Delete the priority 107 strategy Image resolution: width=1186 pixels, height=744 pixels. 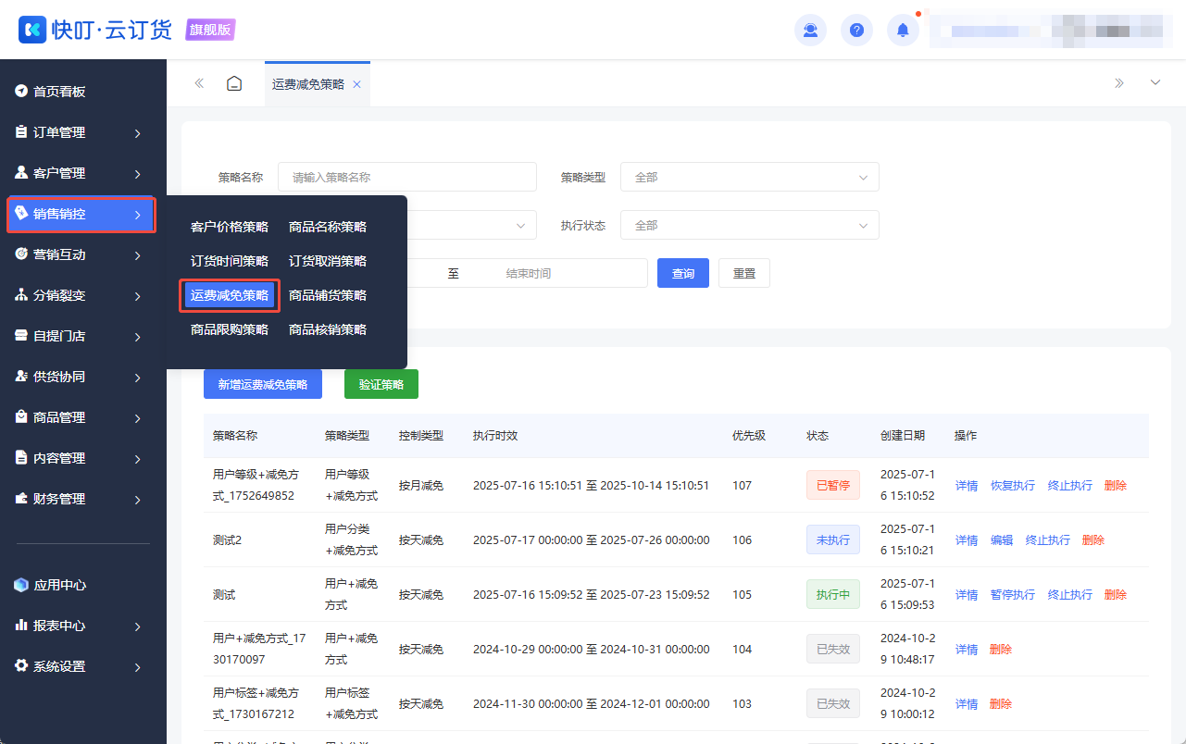pyautogui.click(x=1116, y=485)
